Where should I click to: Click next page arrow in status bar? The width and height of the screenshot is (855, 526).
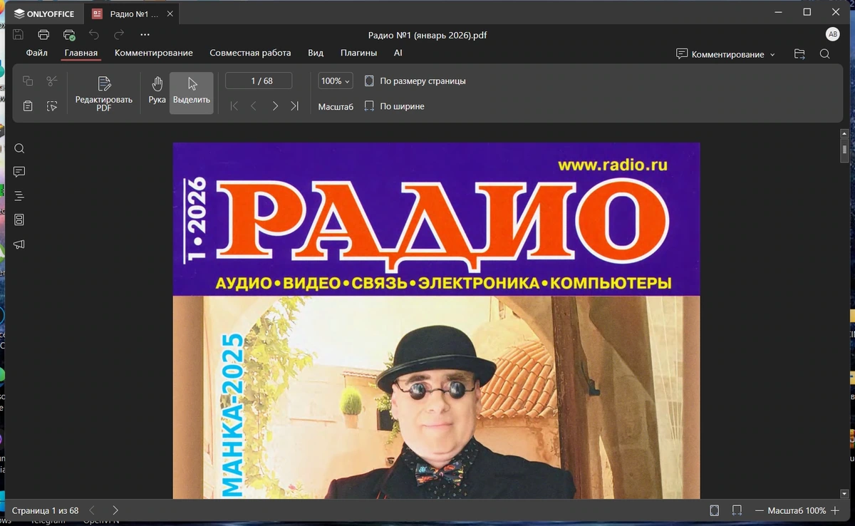pyautogui.click(x=115, y=510)
